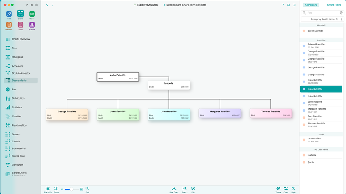This screenshot has width=346, height=194.
Task: Click the Margaret Ratcliffe chart card
Action: point(220,113)
